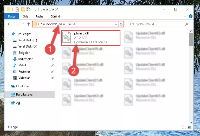The width and height of the screenshot is (200, 136).
Task: Click the file list scrollbar thumb
Action: [191, 40]
